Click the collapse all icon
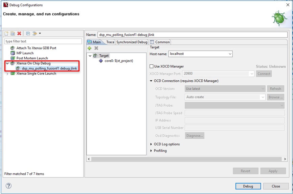Image resolution: width=293 pixels, height=194 pixels. 28,33
